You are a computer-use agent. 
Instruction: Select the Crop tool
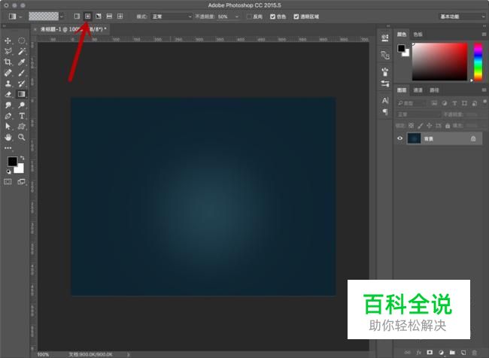(8, 62)
